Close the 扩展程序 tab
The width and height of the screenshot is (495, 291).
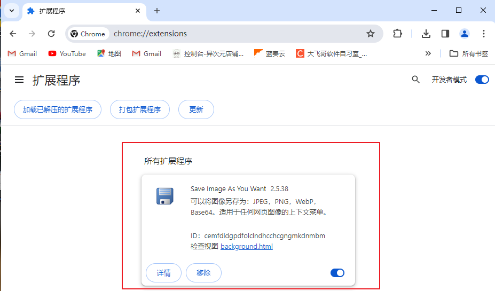click(x=138, y=11)
